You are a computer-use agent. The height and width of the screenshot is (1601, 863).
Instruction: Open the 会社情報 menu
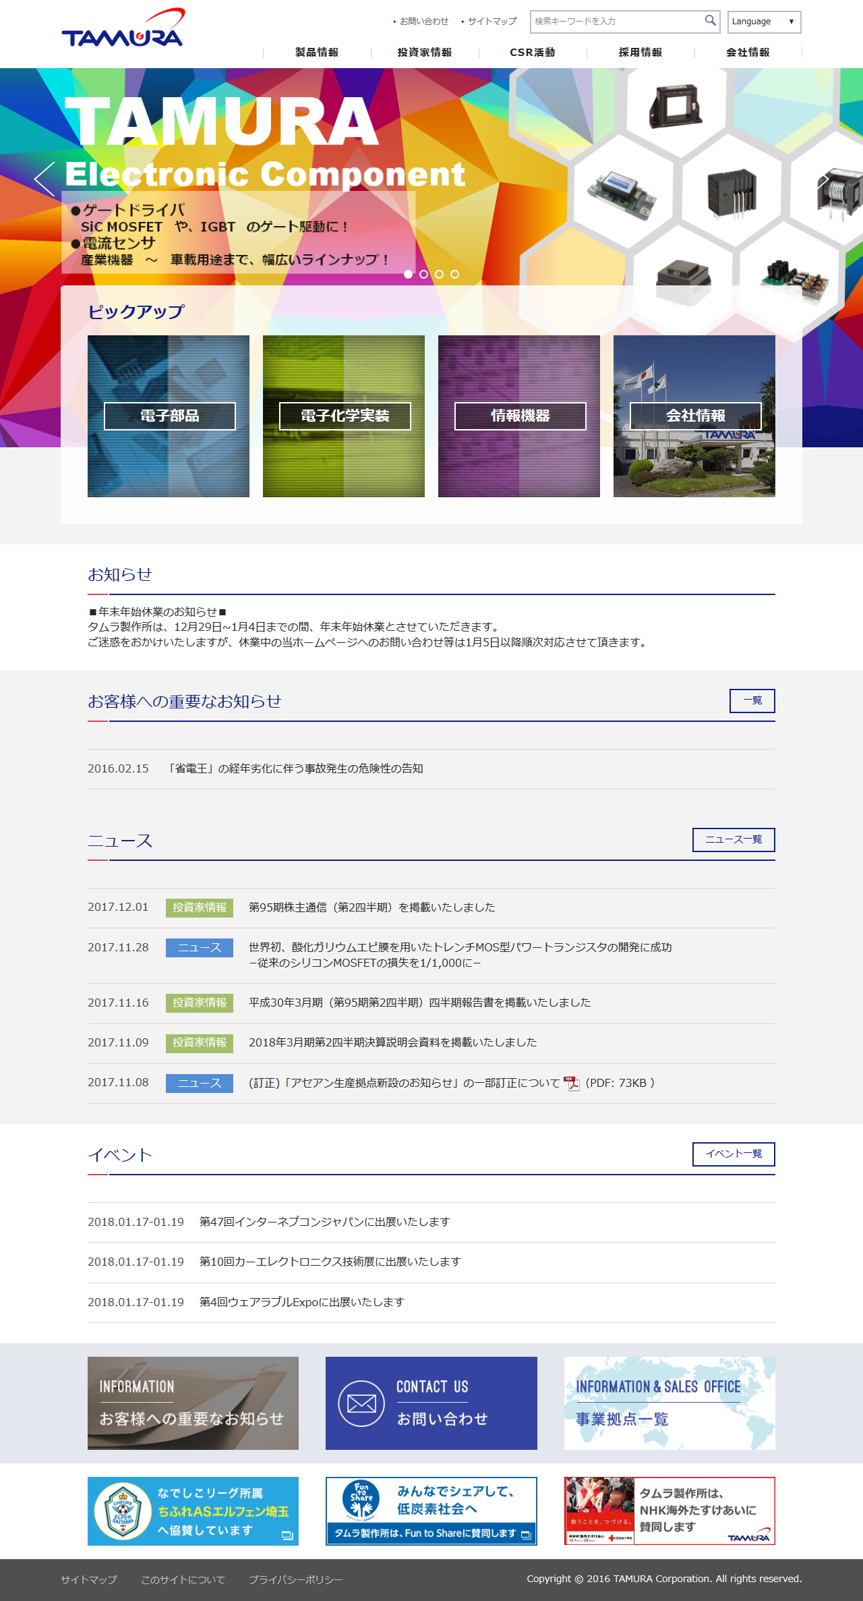pyautogui.click(x=748, y=52)
